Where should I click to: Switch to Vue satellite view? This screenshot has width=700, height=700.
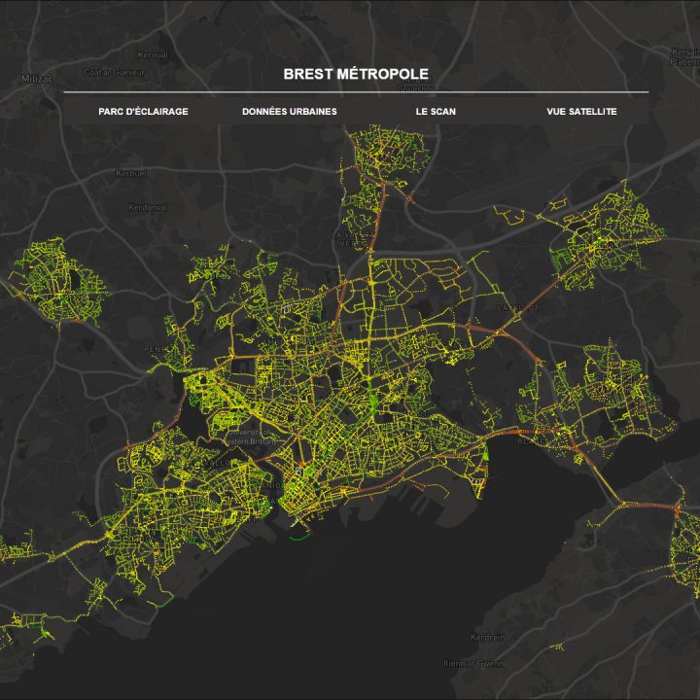click(x=581, y=112)
